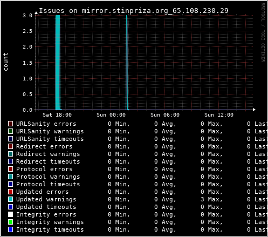This screenshot has height=237, width=268.
Task: Click the Integrity timeouts blue swatch
Action: pos(10,229)
